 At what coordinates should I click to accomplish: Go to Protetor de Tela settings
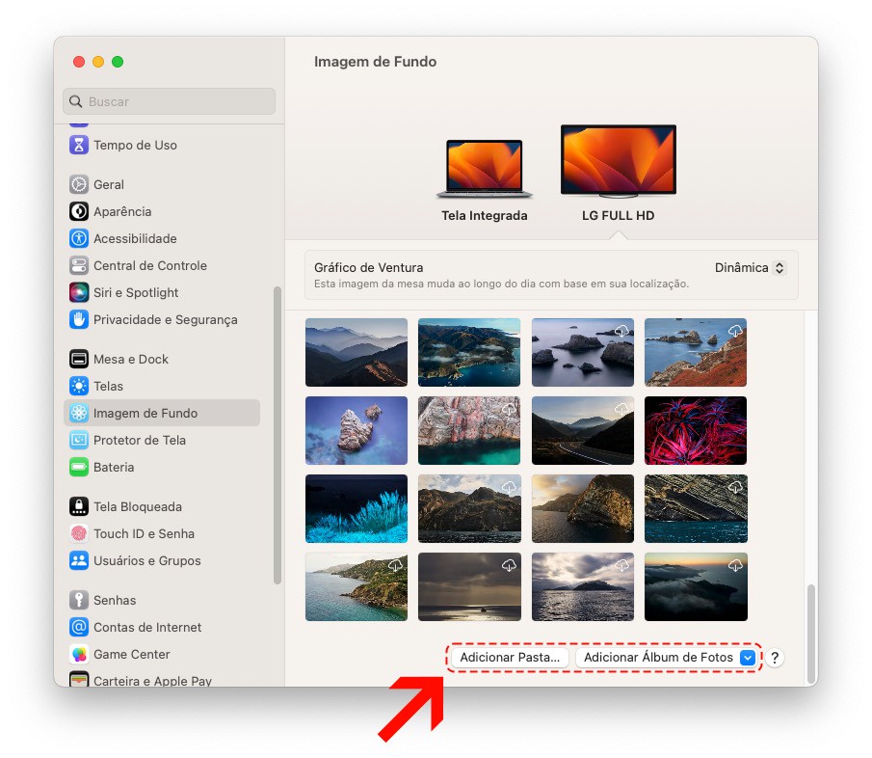coord(140,441)
